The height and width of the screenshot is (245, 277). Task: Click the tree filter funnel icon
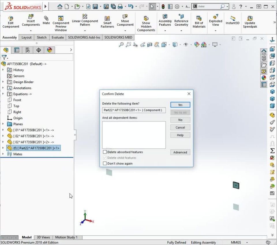click(x=4, y=57)
